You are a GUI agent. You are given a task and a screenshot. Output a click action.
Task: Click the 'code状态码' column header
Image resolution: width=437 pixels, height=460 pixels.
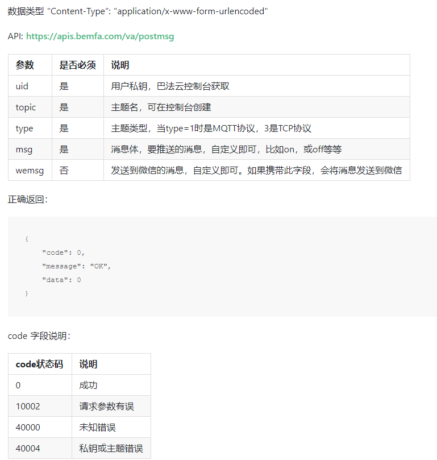click(40, 364)
